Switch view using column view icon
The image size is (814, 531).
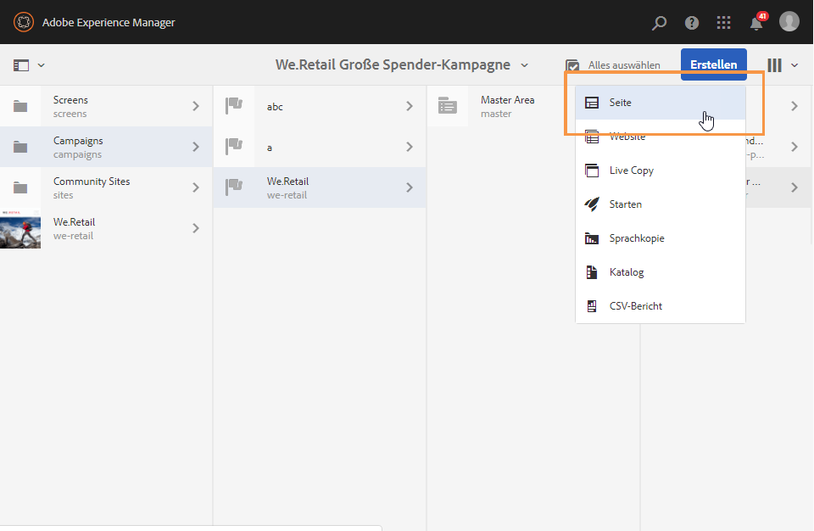(774, 65)
